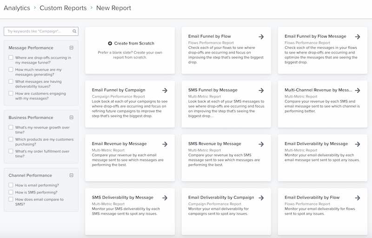Image resolution: width=372 pixels, height=238 pixels.
Task: Click the arrow on Email Revenue by Message card
Action: (x=165, y=144)
